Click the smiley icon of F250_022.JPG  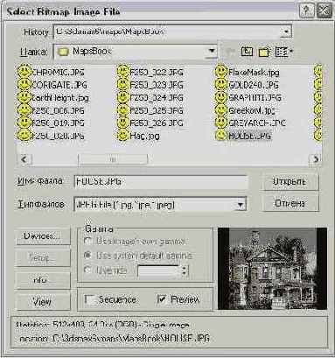123,72
